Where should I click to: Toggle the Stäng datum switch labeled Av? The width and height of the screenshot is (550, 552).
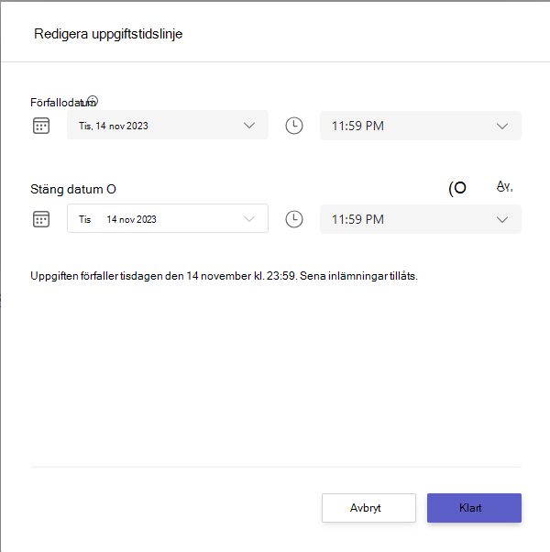click(x=457, y=188)
